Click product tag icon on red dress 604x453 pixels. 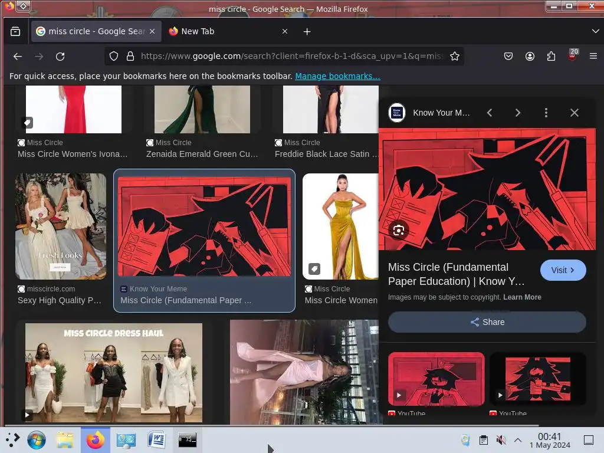pyautogui.click(x=27, y=123)
